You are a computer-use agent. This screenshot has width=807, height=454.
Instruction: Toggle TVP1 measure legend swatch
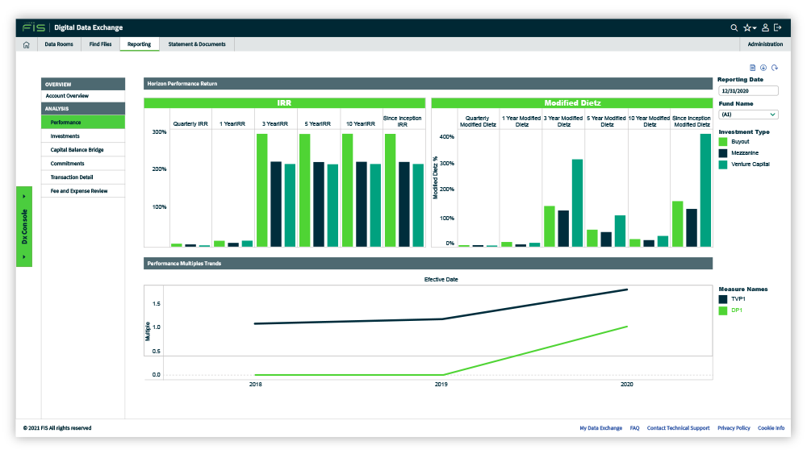[x=723, y=299]
